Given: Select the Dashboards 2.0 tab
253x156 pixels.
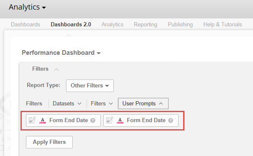Looking at the screenshot, I should tap(71, 25).
